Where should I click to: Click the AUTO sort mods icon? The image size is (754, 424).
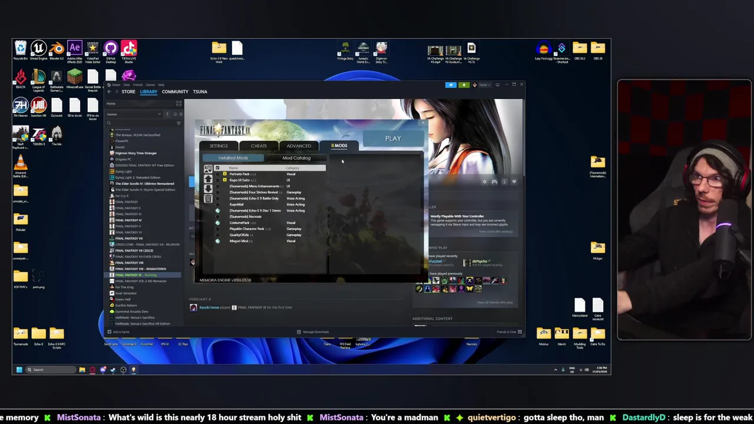[x=208, y=168]
